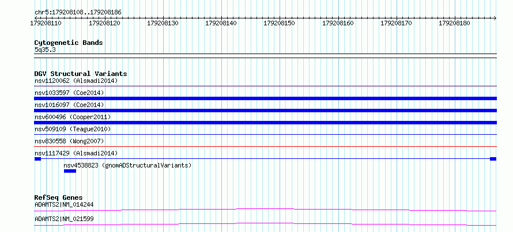
Task: Select the 5q35.3 band label
Action: pyautogui.click(x=45, y=50)
